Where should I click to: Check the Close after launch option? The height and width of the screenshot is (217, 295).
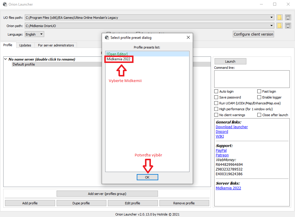pos(259,115)
